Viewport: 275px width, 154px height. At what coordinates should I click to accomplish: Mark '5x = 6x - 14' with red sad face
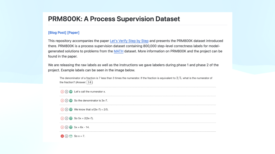62,127
